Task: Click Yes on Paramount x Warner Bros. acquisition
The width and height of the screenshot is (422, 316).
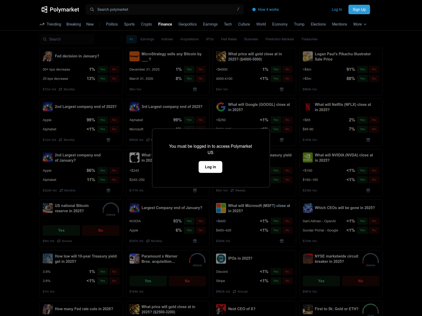Action: (148, 281)
